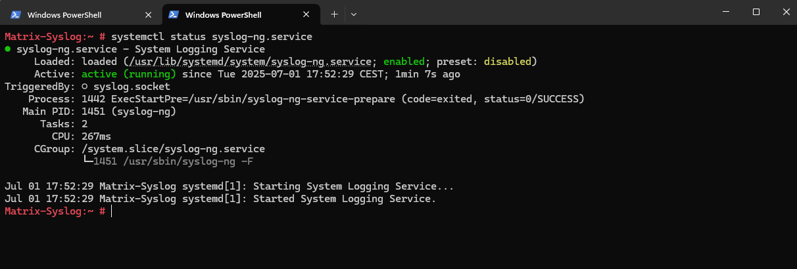This screenshot has width=797, height=269.
Task: Select the active second Windows PowerShell tab title
Action: pos(224,14)
